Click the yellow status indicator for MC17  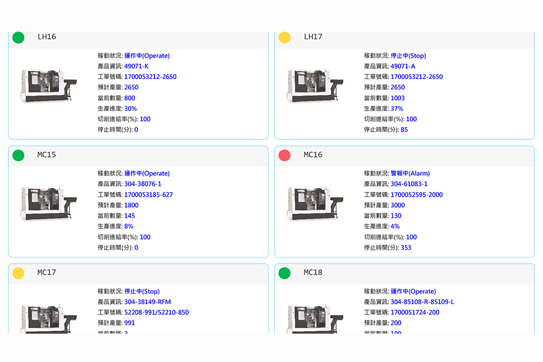18,273
